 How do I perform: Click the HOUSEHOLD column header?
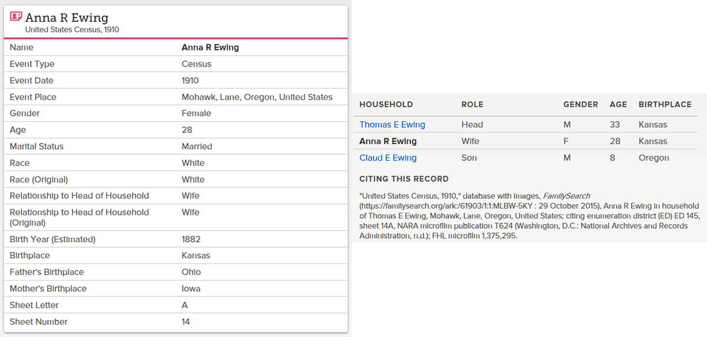(x=386, y=104)
